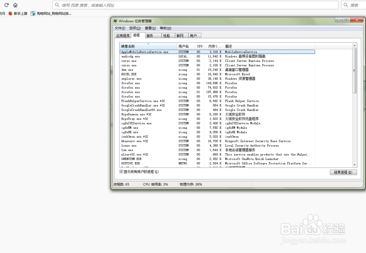Click the Microsoft Excel description cell
The height and width of the screenshot is (253, 366).
(x=238, y=74)
